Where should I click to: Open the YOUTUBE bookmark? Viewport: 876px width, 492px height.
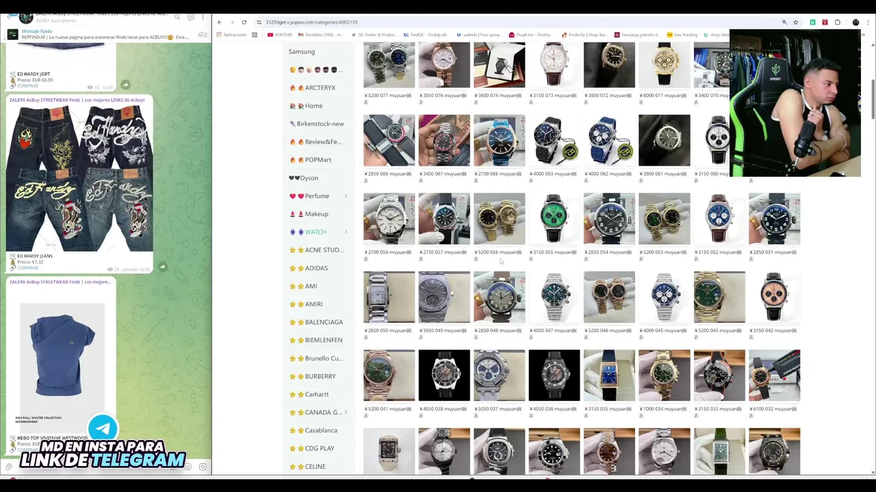pyautogui.click(x=280, y=35)
